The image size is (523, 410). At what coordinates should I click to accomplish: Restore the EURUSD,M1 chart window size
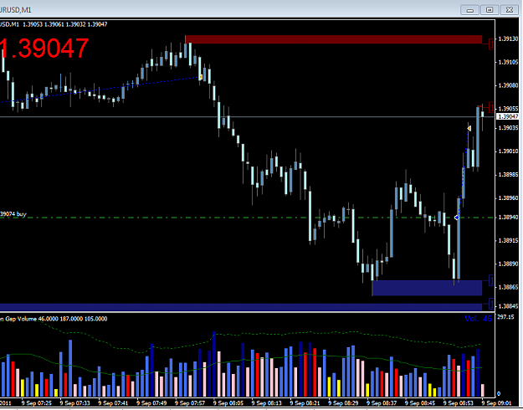click(x=490, y=10)
